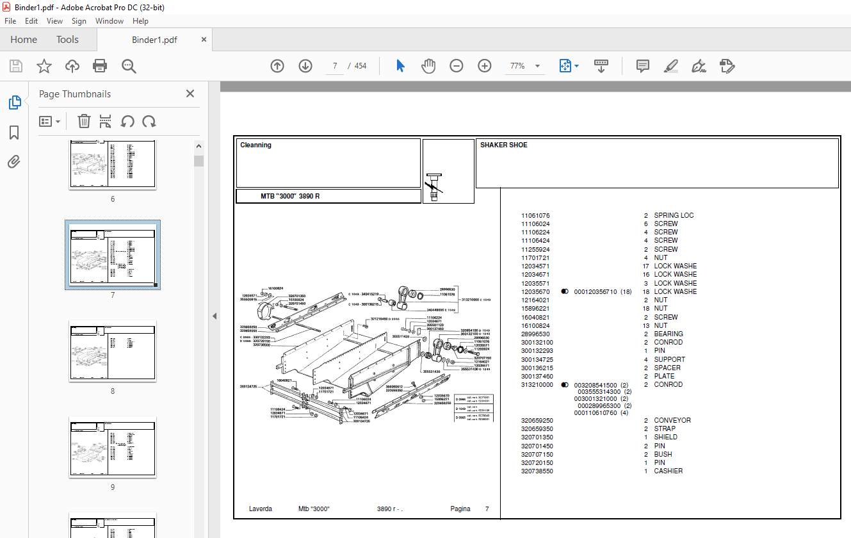Zoom out with the minus icon
The image size is (851, 538).
point(456,66)
